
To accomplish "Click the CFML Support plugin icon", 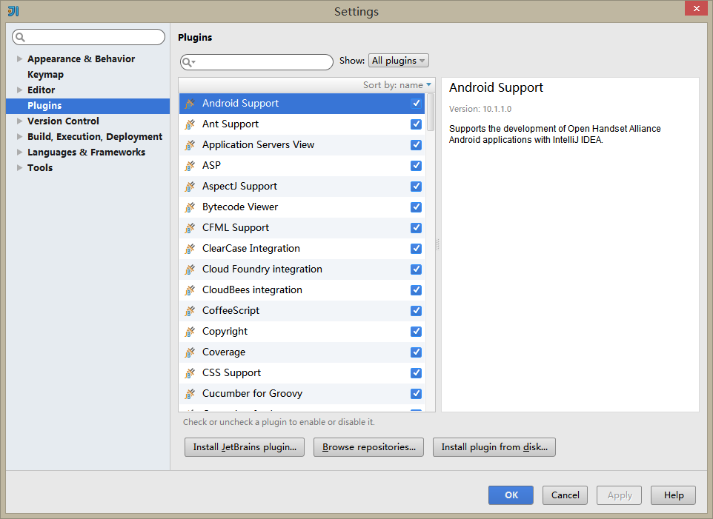I will (190, 228).
